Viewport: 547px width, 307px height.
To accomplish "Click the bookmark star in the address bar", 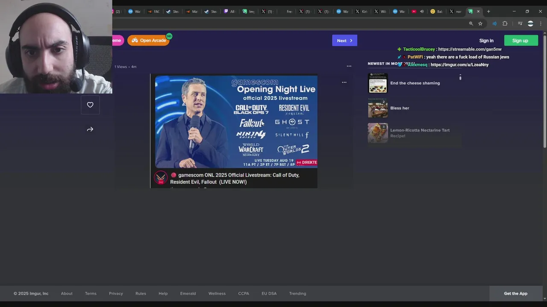I will [x=480, y=23].
